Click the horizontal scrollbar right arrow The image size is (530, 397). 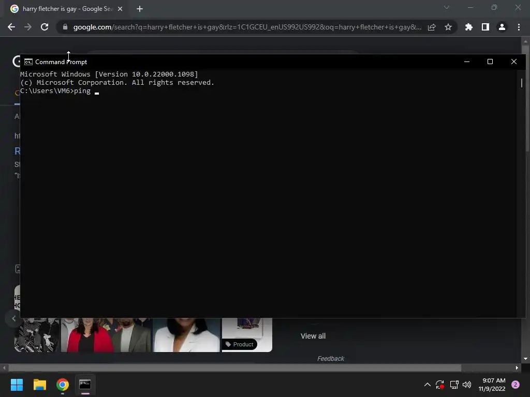[x=517, y=368]
